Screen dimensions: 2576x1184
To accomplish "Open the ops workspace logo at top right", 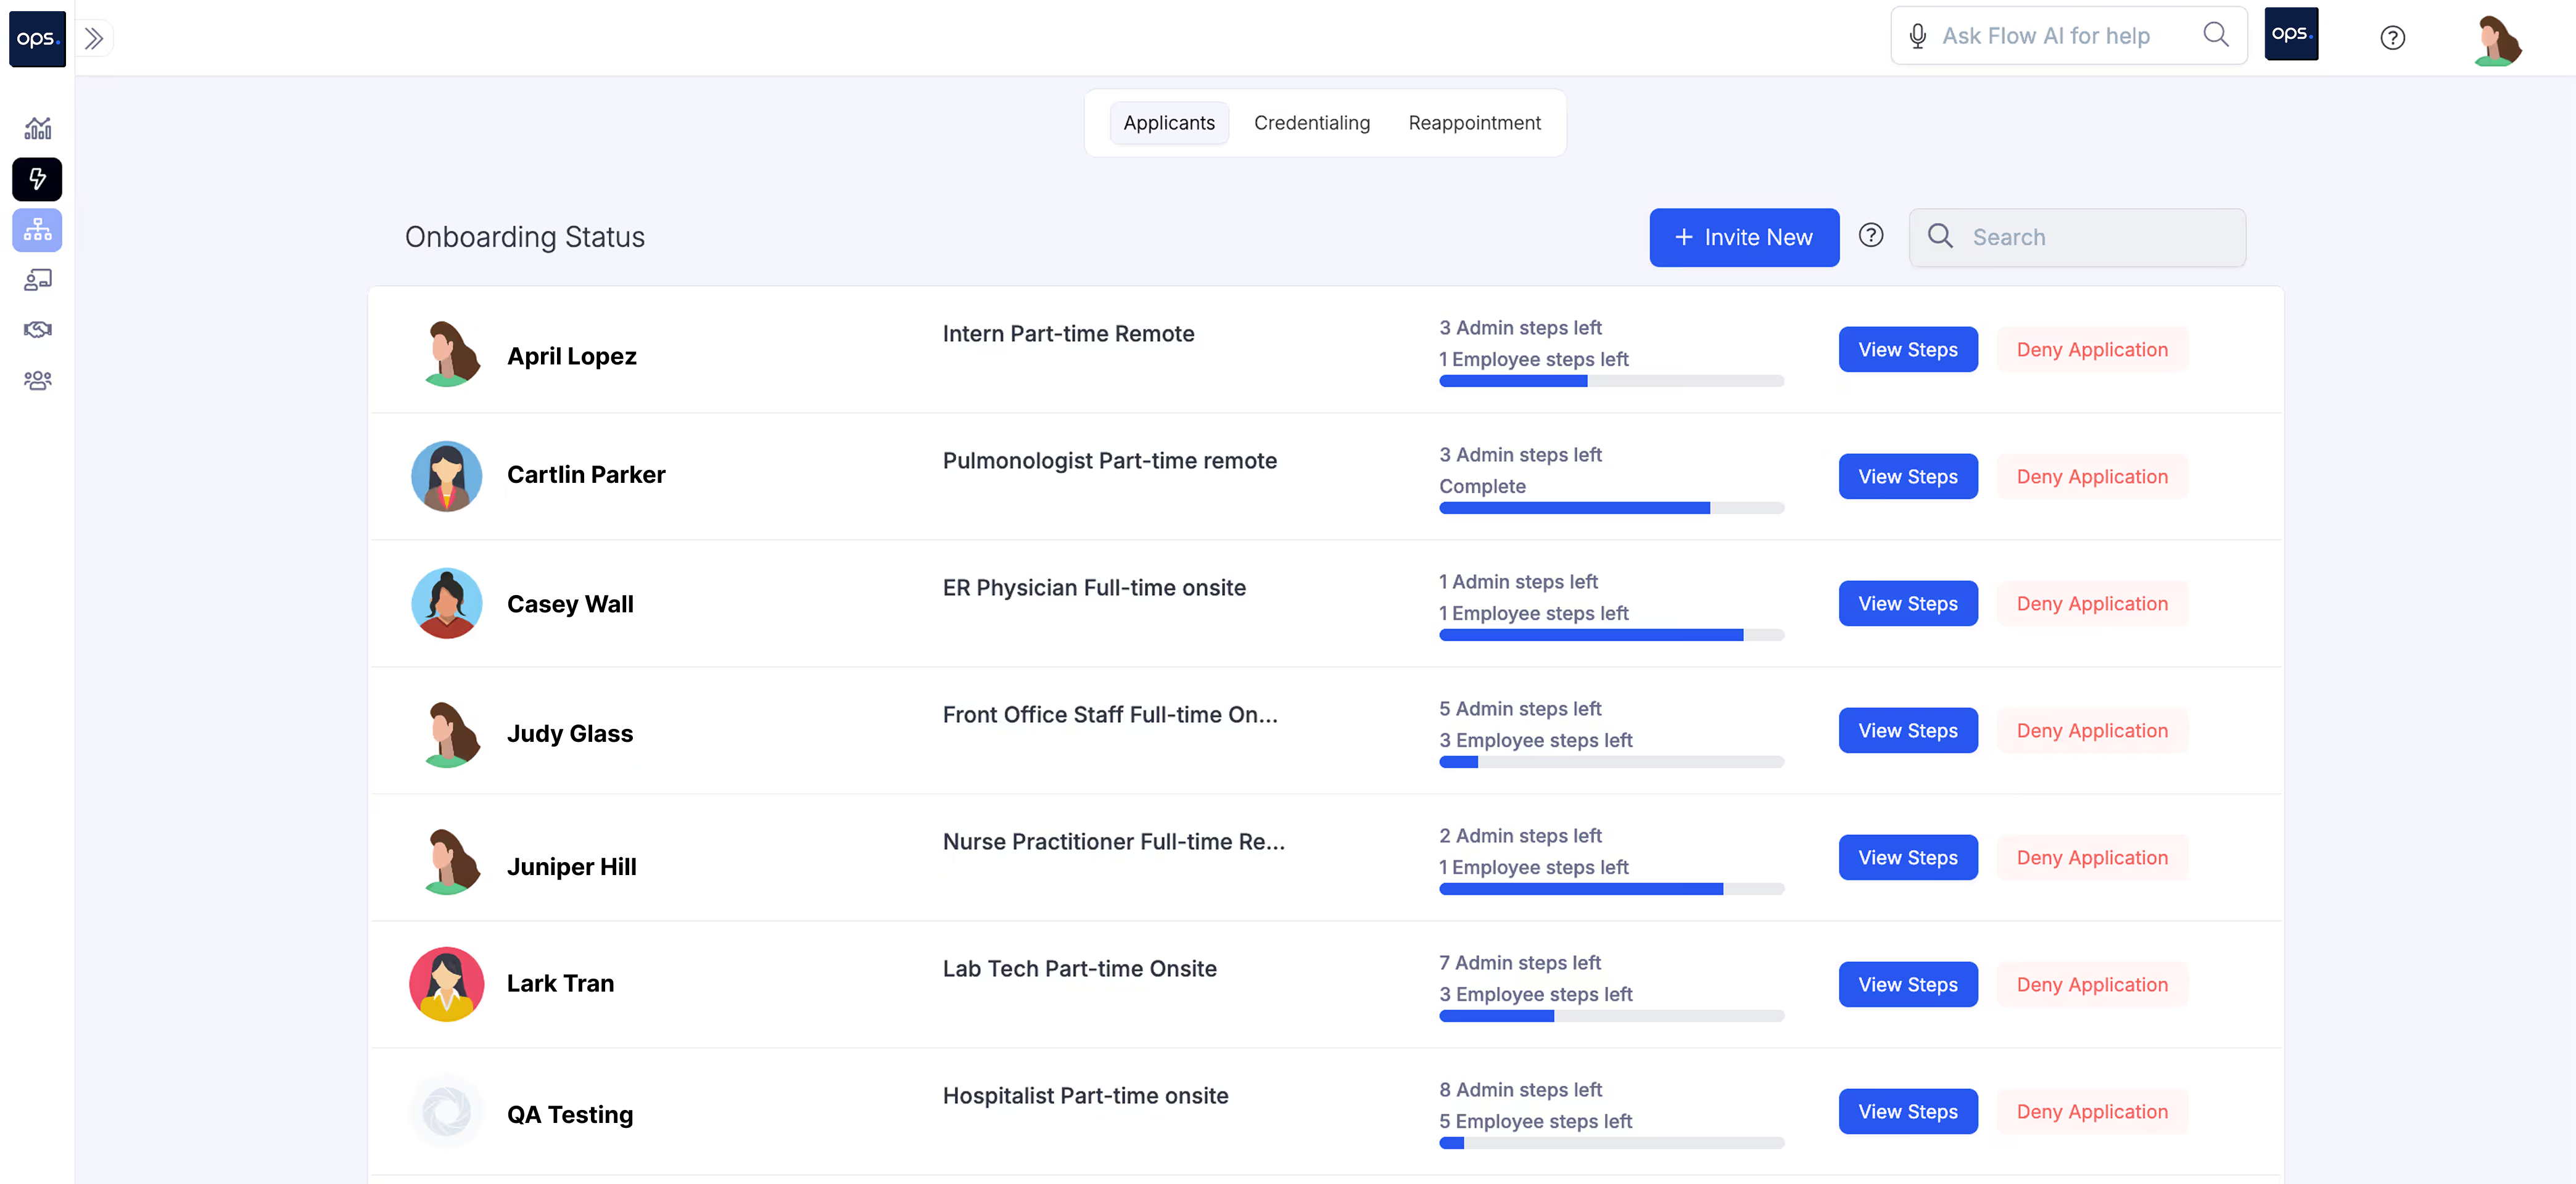I will pyautogui.click(x=2290, y=34).
